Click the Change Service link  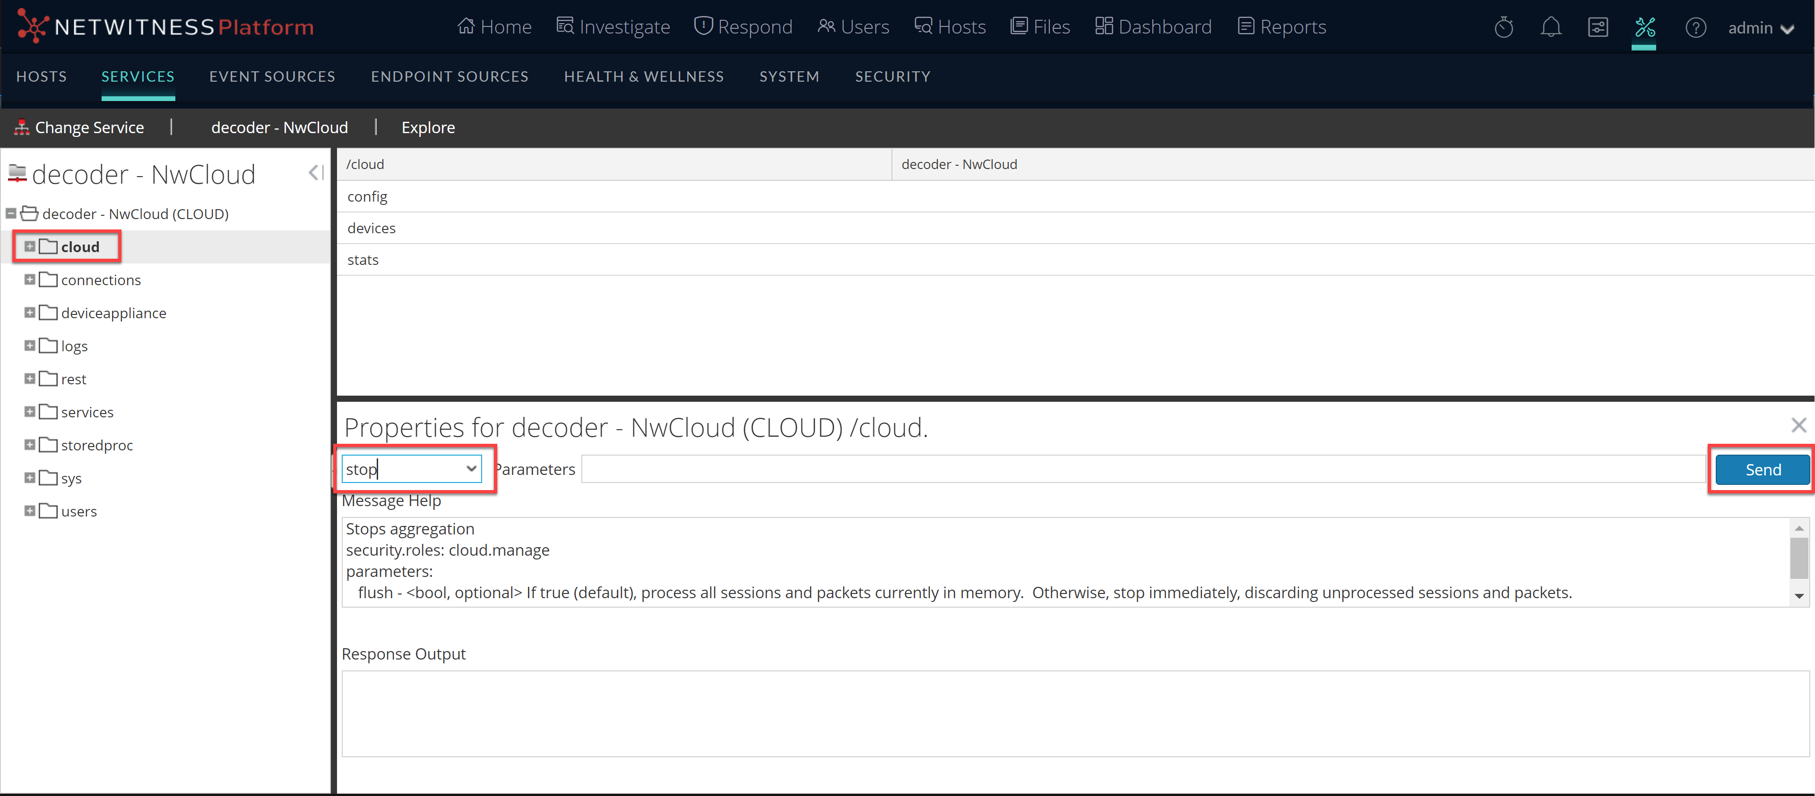point(89,127)
